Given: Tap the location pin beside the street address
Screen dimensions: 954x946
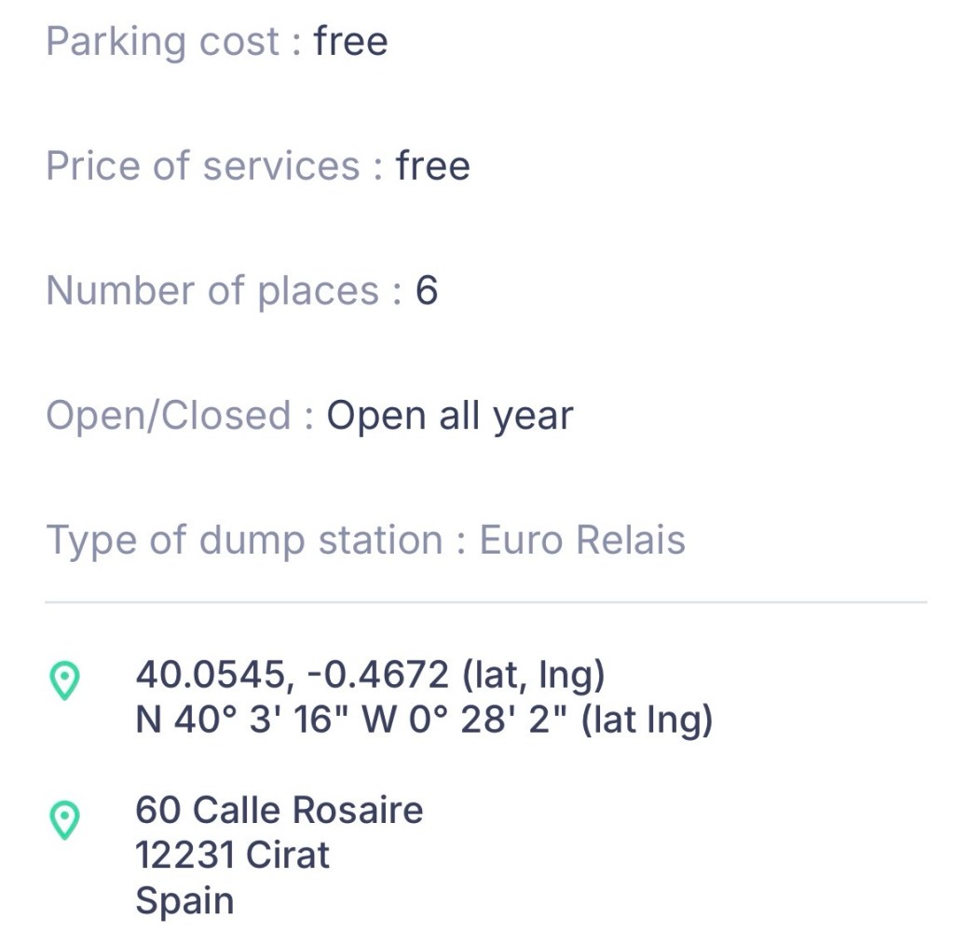Looking at the screenshot, I should [64, 821].
